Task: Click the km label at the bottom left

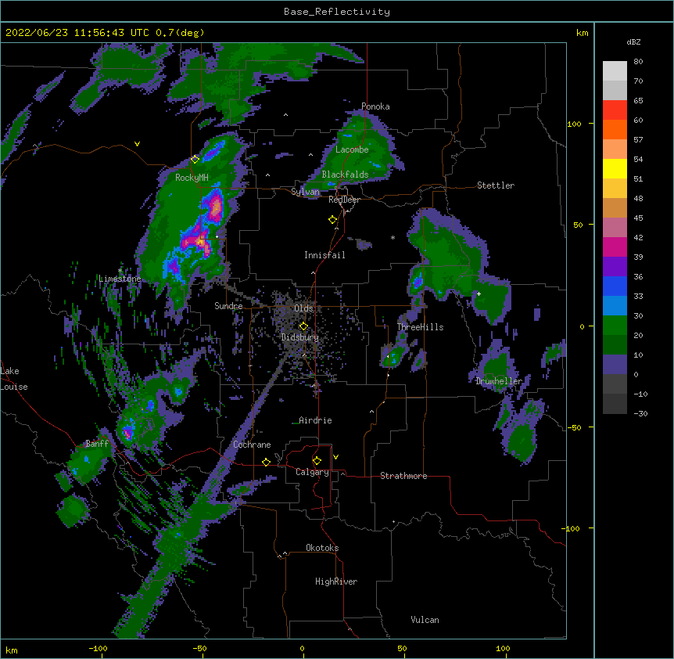Action: coord(12,650)
